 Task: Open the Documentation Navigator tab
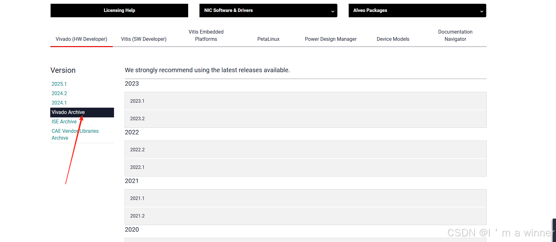click(455, 35)
